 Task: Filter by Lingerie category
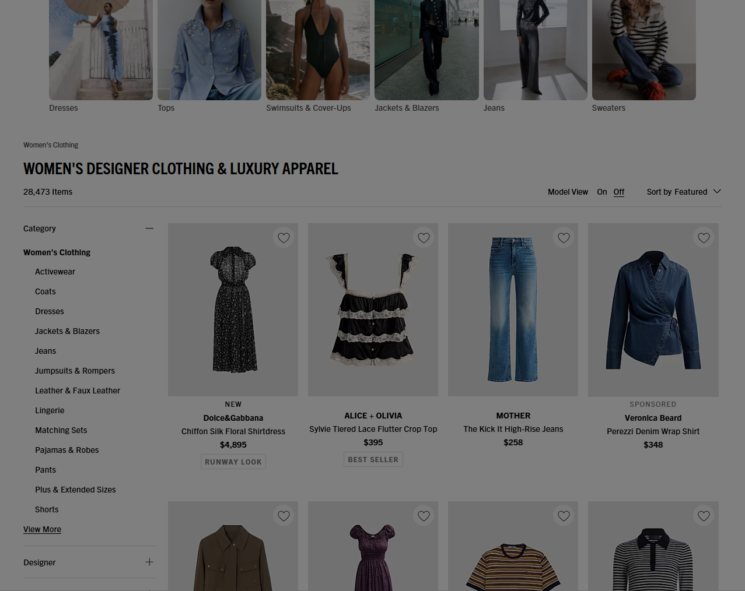[x=50, y=410]
